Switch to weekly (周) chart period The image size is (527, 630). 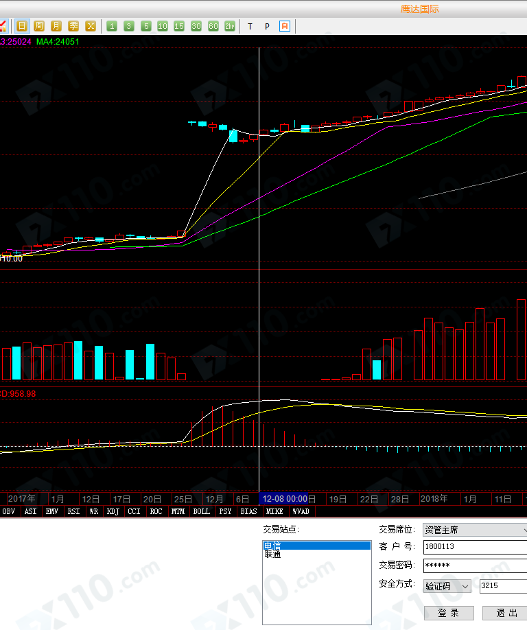point(39,26)
